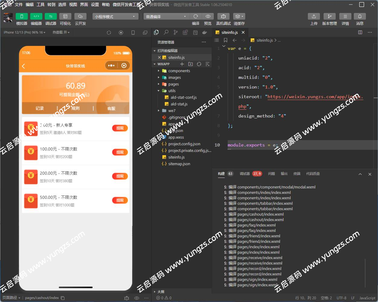Toggle the 调试器 panel button
Viewport: 378px width, 302px height.
(x=51, y=16)
